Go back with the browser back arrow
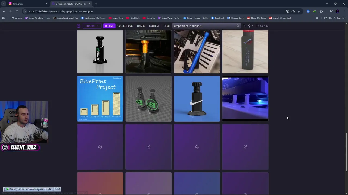The width and height of the screenshot is (348, 195). (x=4, y=11)
